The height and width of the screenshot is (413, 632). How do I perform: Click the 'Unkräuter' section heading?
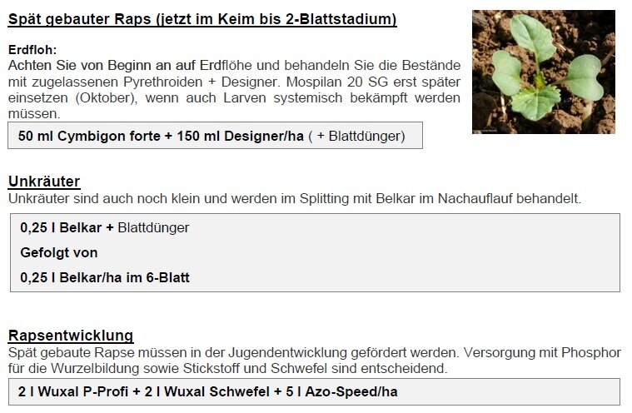tap(44, 182)
